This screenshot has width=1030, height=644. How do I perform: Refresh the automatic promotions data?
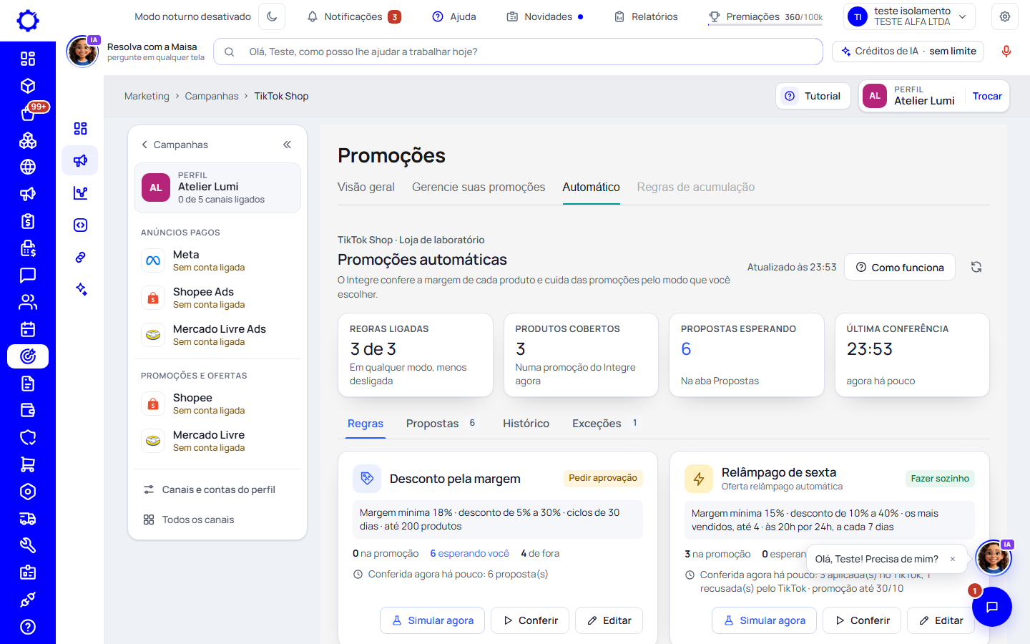coord(976,267)
